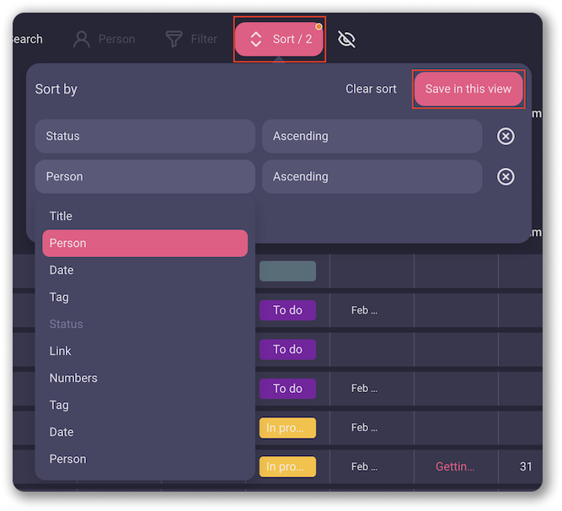Click the Sort / 2 button
Screen dimensions: 562x511
[279, 40]
